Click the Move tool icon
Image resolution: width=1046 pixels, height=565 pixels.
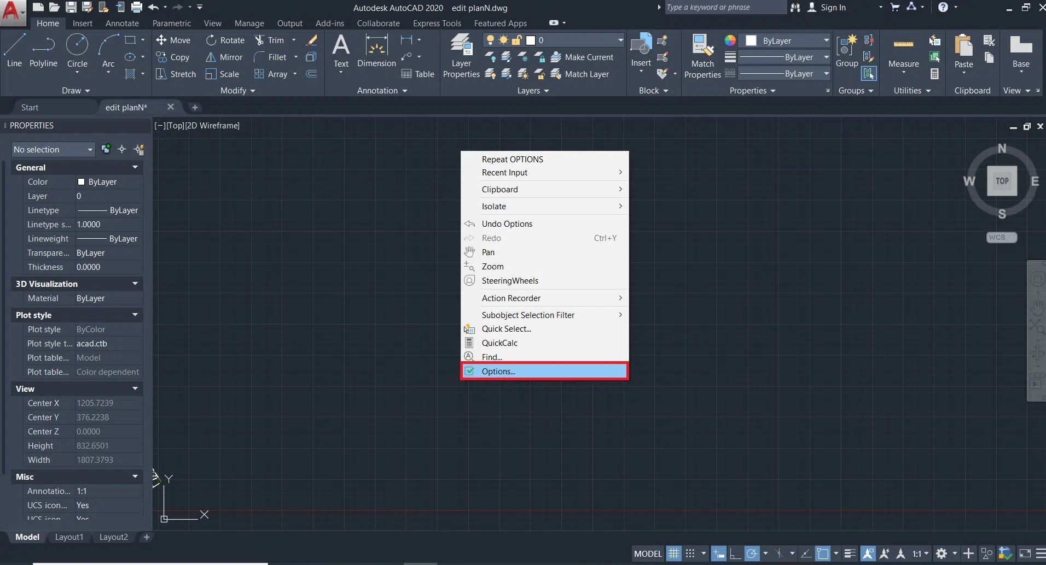click(161, 40)
